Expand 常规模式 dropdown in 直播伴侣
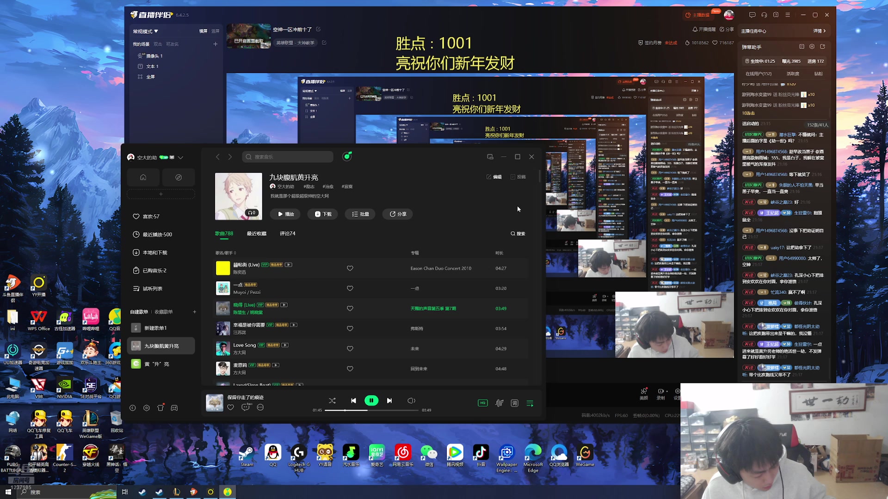888x499 pixels. click(146, 31)
